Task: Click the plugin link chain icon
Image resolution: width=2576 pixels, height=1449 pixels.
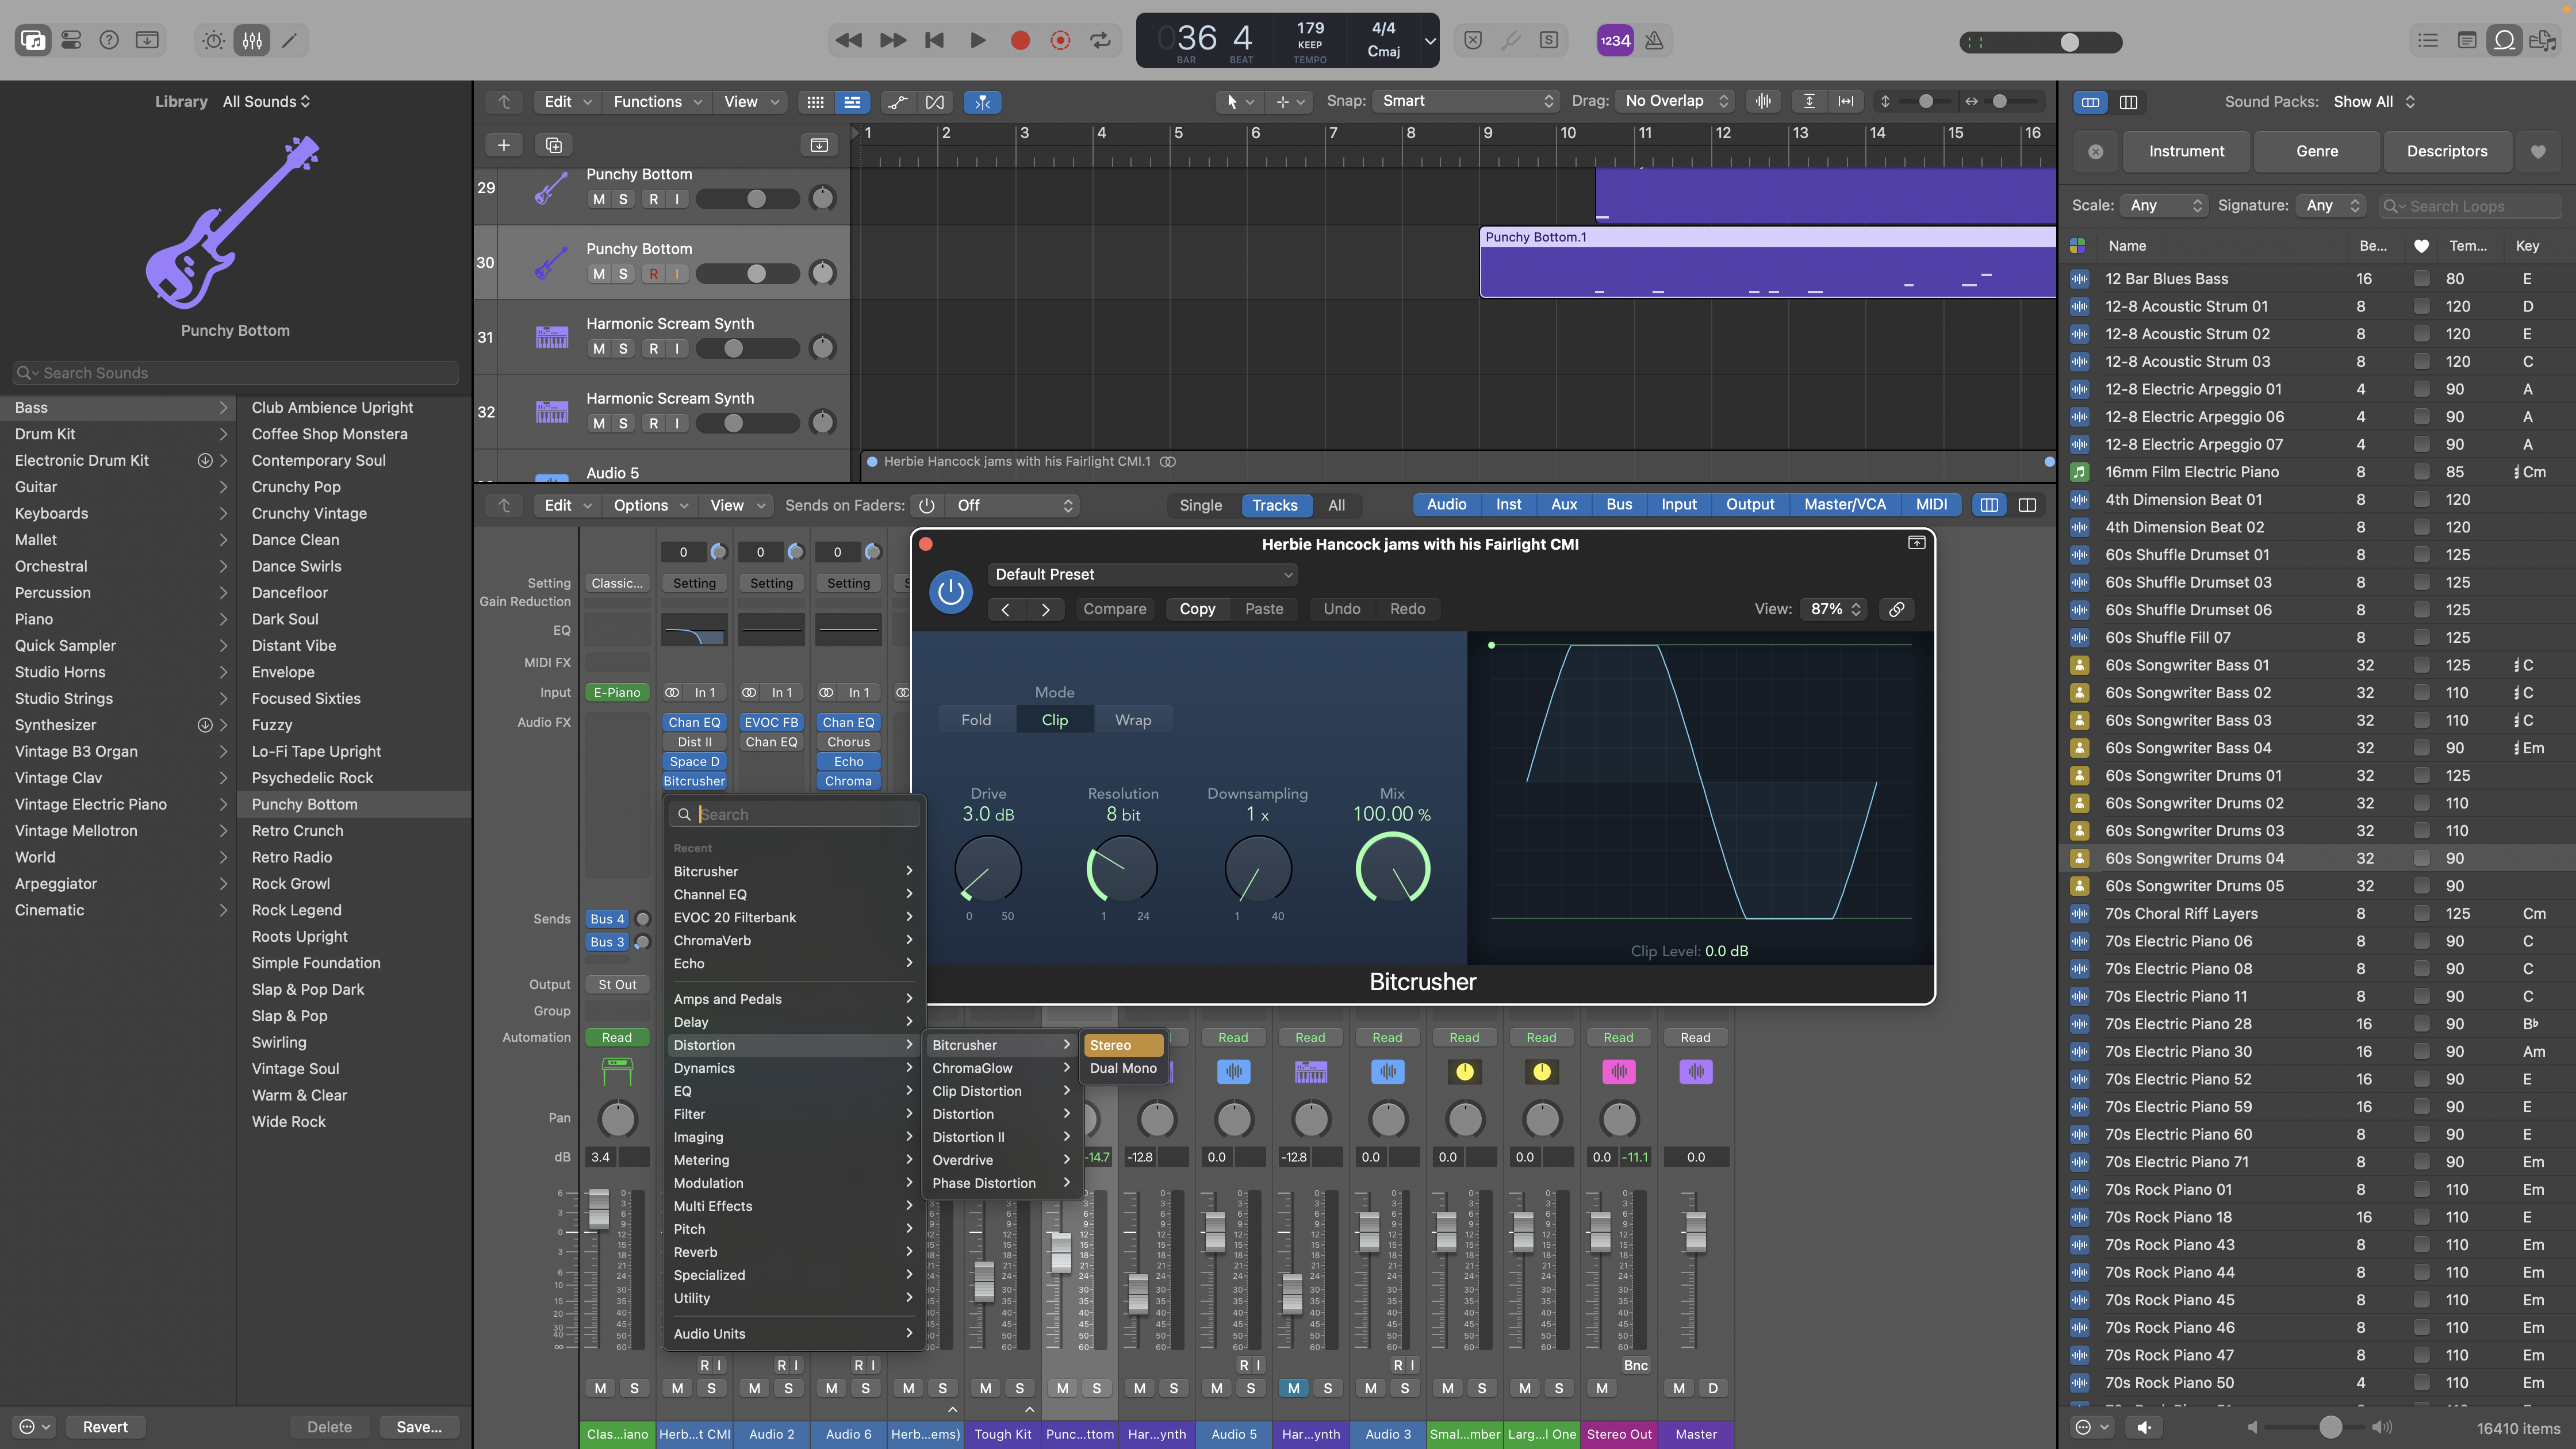Action: point(1896,609)
